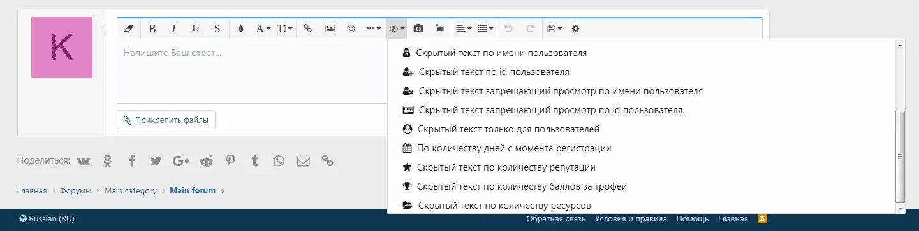The image size is (919, 231).
Task: Click in the reply message text area
Action: [x=252, y=71]
